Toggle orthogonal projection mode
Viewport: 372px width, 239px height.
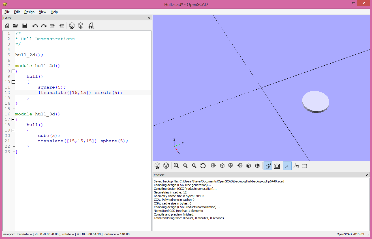(x=277, y=166)
